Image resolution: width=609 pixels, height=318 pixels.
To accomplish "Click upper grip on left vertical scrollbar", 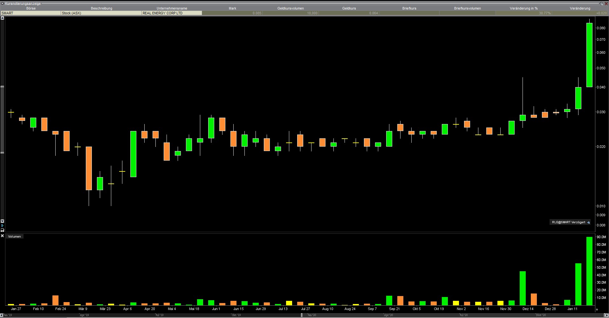I will [2, 86].
